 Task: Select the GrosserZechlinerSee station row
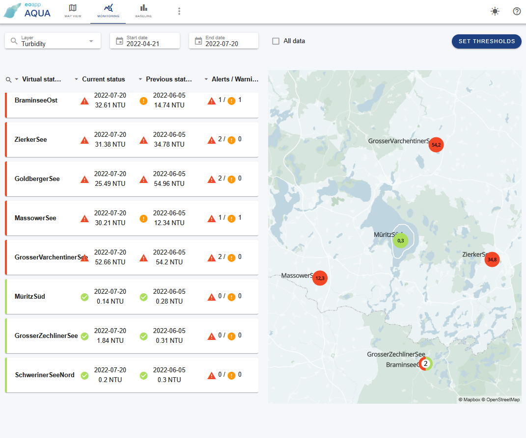(132, 335)
